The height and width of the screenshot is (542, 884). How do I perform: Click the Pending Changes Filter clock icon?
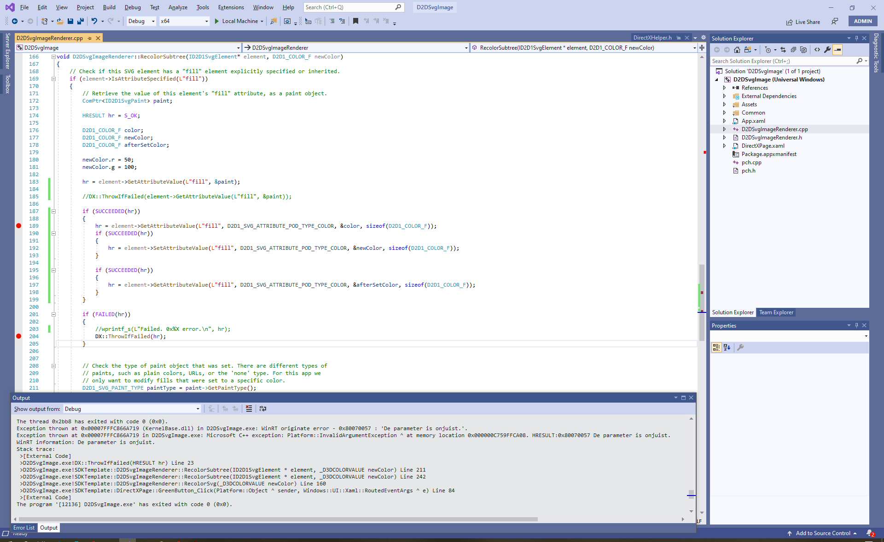point(768,50)
